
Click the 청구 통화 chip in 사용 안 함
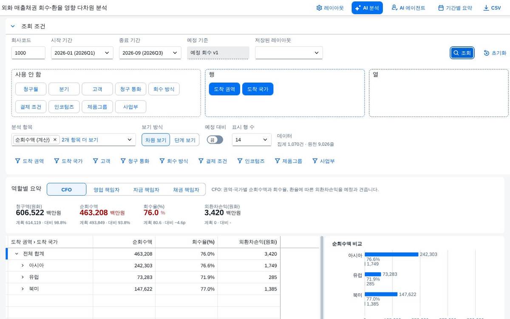(x=131, y=89)
